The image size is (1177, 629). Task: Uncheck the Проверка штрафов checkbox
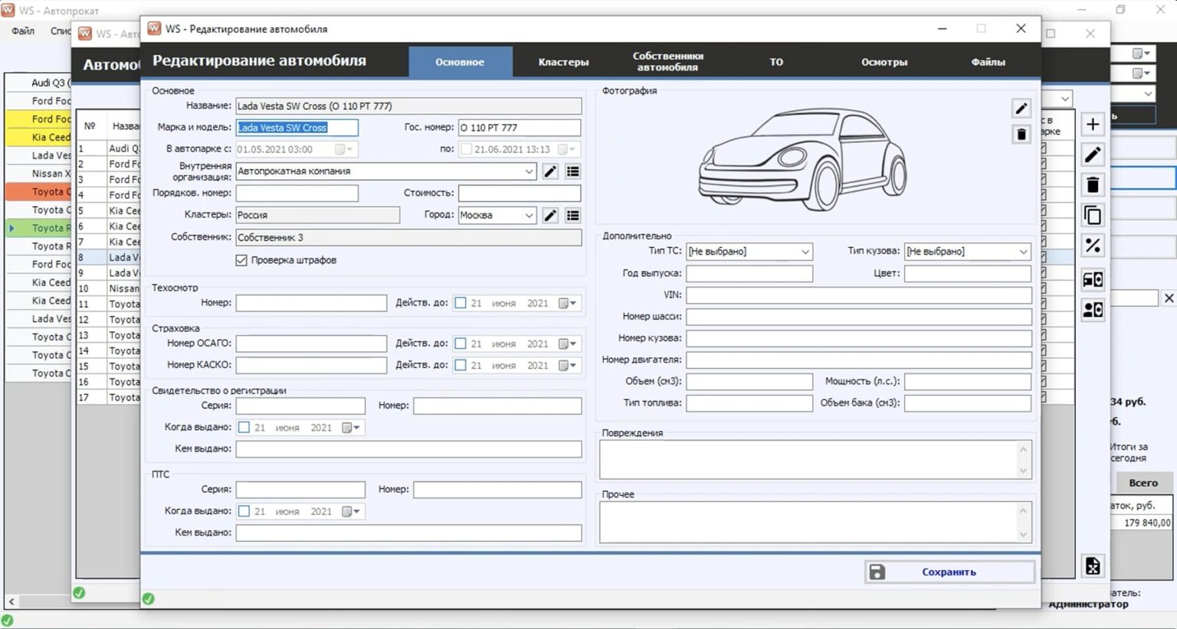(x=241, y=260)
